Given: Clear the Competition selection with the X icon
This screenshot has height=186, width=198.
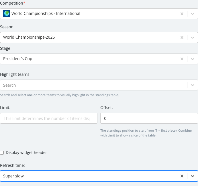Looking at the screenshot, I should coord(182,14).
